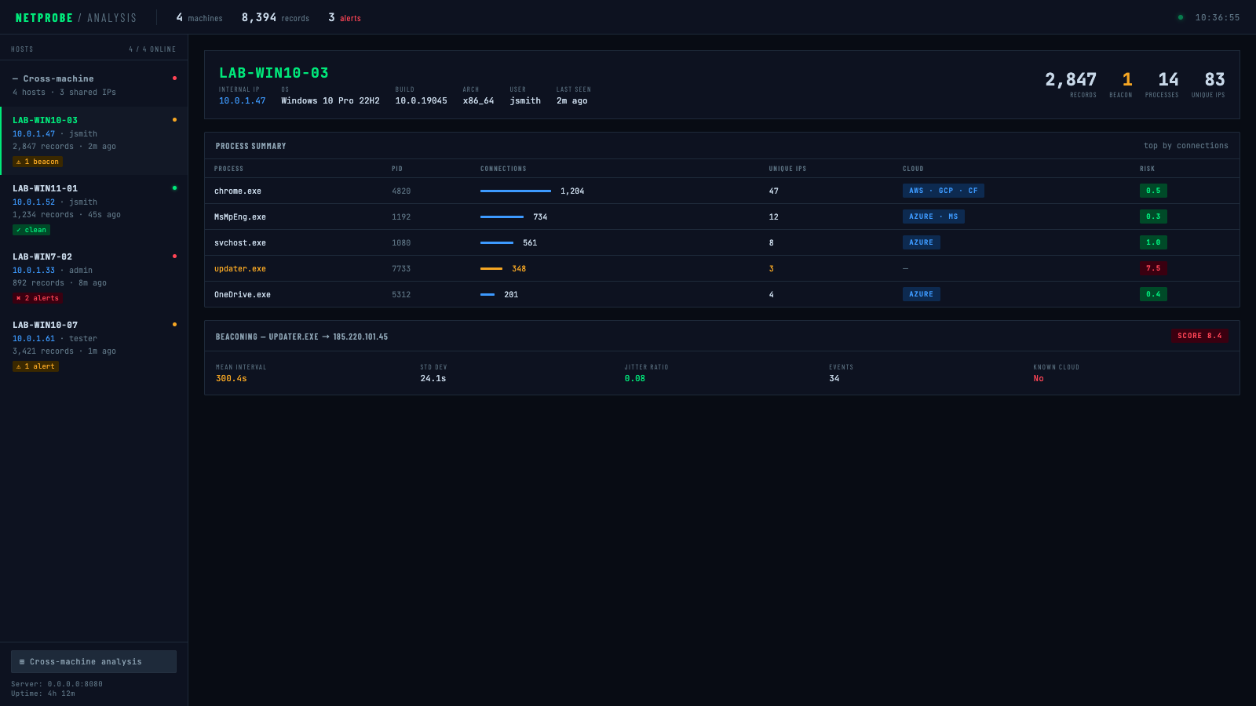Viewport: 1256px width, 706px height.
Task: Sort by the UNIQUE IPS column header
Action: pos(787,169)
